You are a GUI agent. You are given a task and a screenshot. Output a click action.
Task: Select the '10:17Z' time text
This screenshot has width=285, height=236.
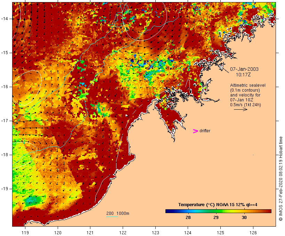point(243,75)
